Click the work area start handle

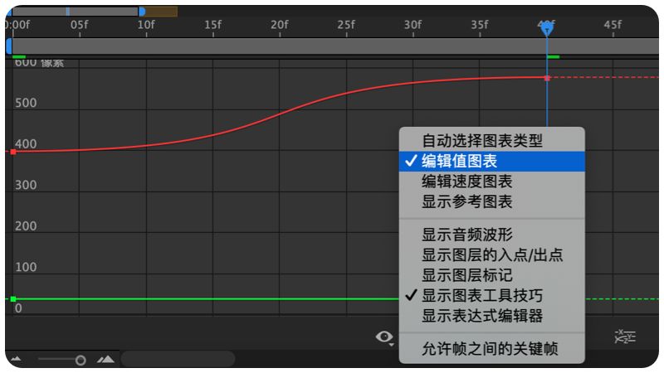(x=9, y=46)
